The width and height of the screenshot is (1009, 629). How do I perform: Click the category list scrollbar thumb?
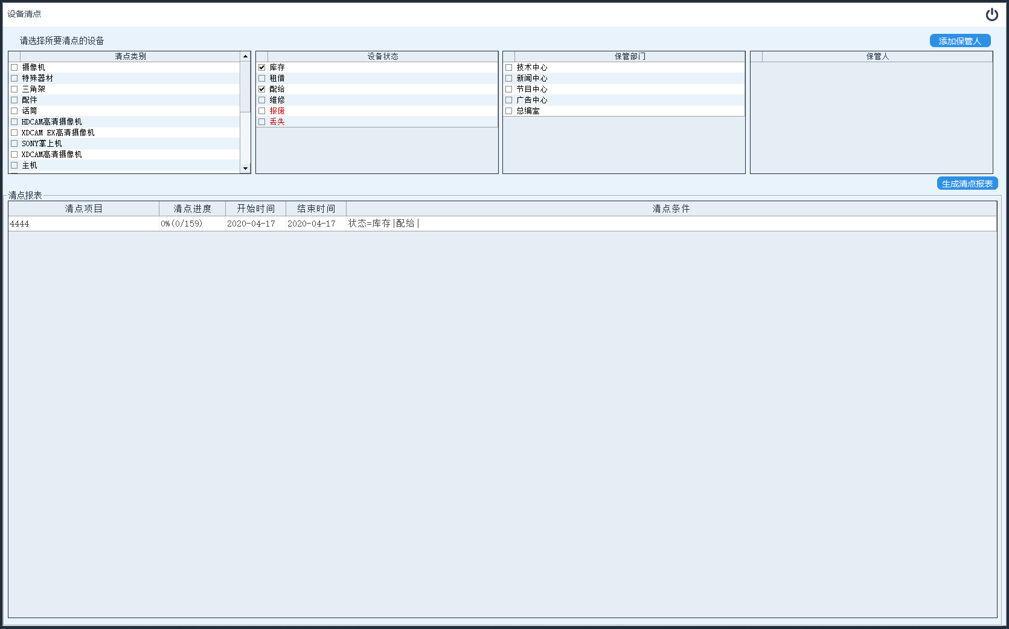tap(245, 86)
